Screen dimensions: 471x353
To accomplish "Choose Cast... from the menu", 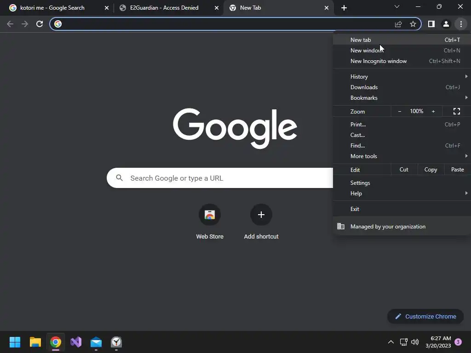I will pyautogui.click(x=402, y=135).
